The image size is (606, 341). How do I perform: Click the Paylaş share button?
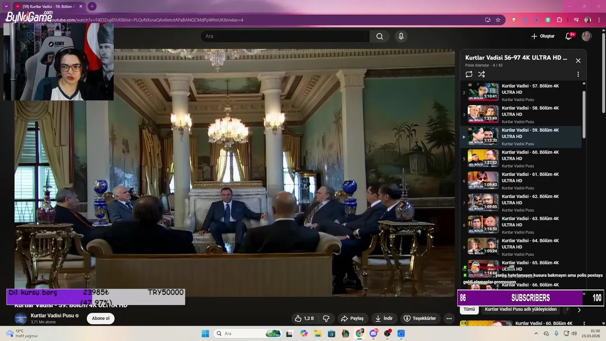click(352, 319)
